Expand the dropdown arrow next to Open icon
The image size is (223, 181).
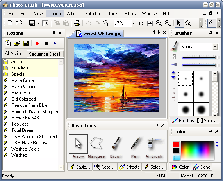coord(25,23)
